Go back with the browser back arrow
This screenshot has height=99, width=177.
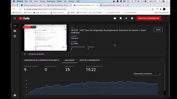click(13, 9)
